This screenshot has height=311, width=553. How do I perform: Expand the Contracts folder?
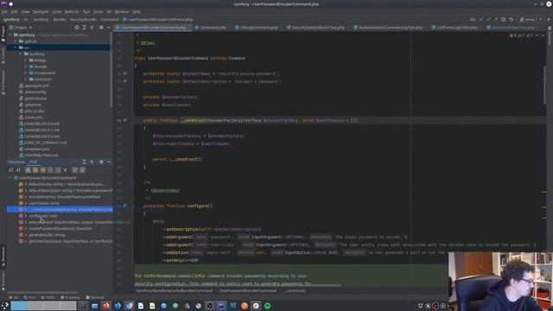(x=25, y=79)
